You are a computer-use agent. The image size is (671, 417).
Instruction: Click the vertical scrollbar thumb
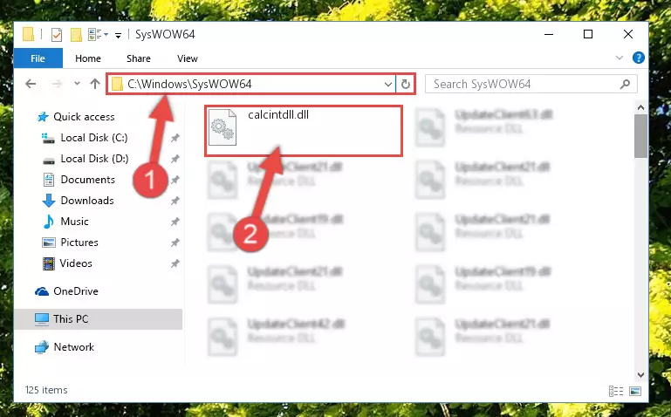tap(640, 136)
